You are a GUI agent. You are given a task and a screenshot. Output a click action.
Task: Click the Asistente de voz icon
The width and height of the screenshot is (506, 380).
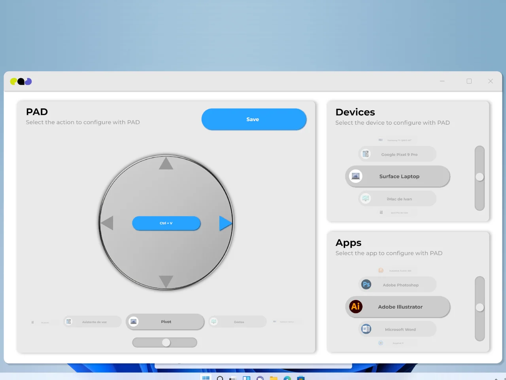(x=69, y=321)
